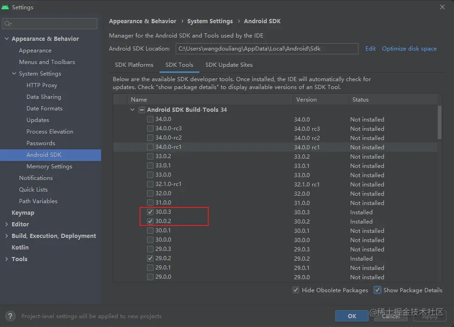Click Appearance & Behavior breadcrumb

pyautogui.click(x=142, y=21)
